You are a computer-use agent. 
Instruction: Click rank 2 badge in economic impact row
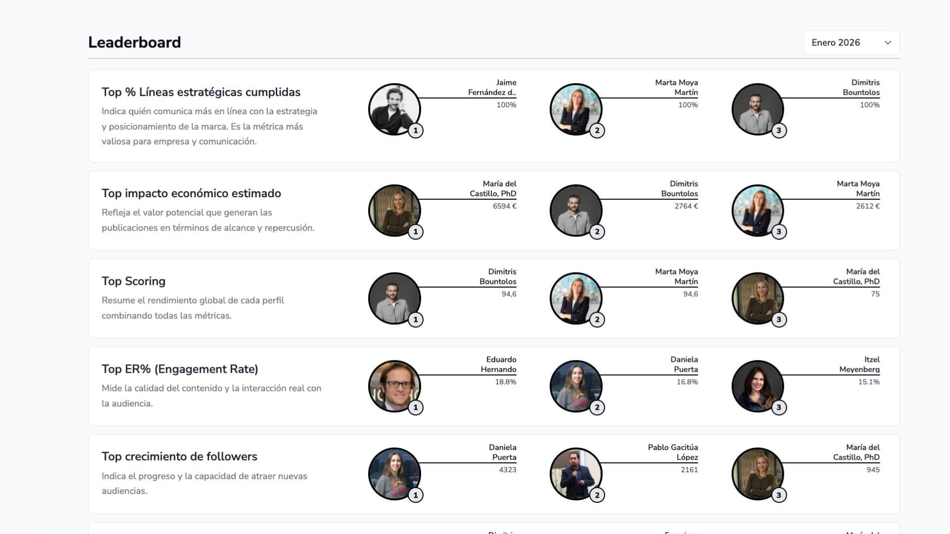[x=597, y=231]
